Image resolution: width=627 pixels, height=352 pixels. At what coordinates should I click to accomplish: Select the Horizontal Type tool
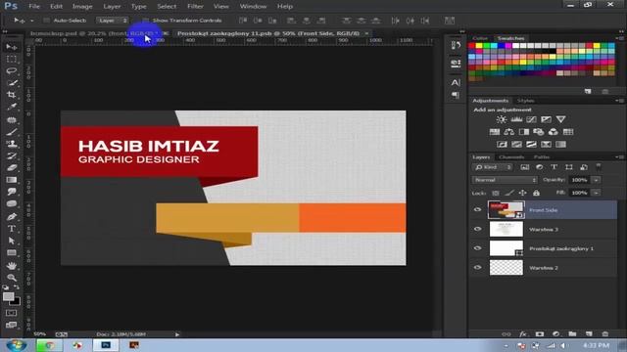point(12,229)
